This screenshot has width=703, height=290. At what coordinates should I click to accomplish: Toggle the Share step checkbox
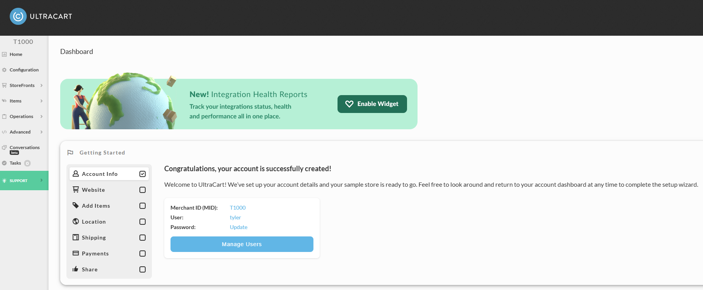tap(143, 269)
